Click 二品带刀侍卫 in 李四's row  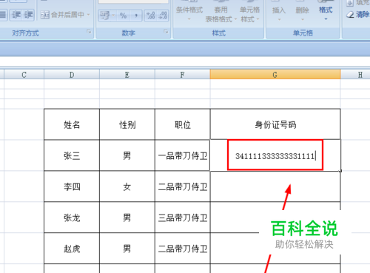pyautogui.click(x=183, y=186)
